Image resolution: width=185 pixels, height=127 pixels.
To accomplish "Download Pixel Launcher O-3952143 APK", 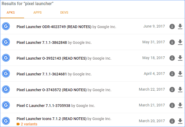I will click(180, 58).
